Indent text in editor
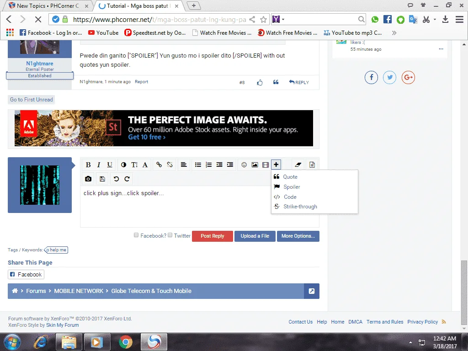The height and width of the screenshot is (351, 468). pos(230,165)
